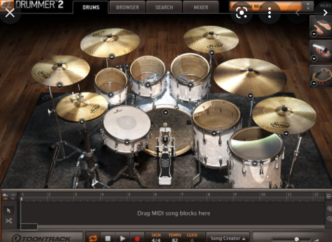Click the Toontrack logo

pyautogui.click(x=41, y=239)
